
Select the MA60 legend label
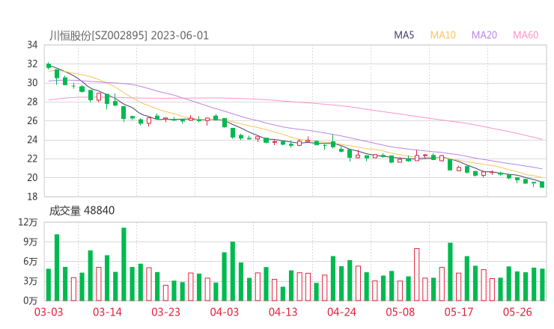pyautogui.click(x=526, y=35)
